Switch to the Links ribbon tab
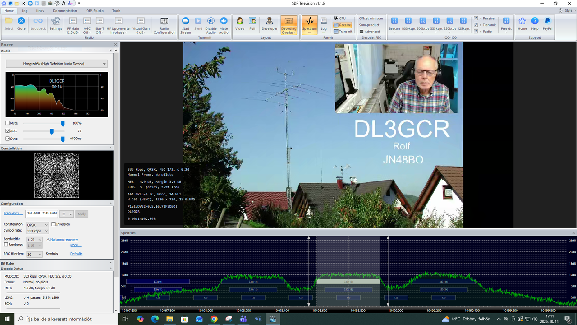The width and height of the screenshot is (577, 325). point(40,10)
